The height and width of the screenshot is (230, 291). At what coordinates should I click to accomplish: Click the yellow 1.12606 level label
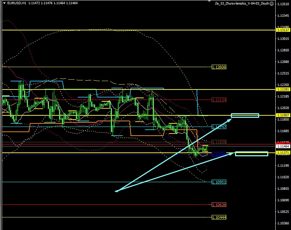(219, 67)
